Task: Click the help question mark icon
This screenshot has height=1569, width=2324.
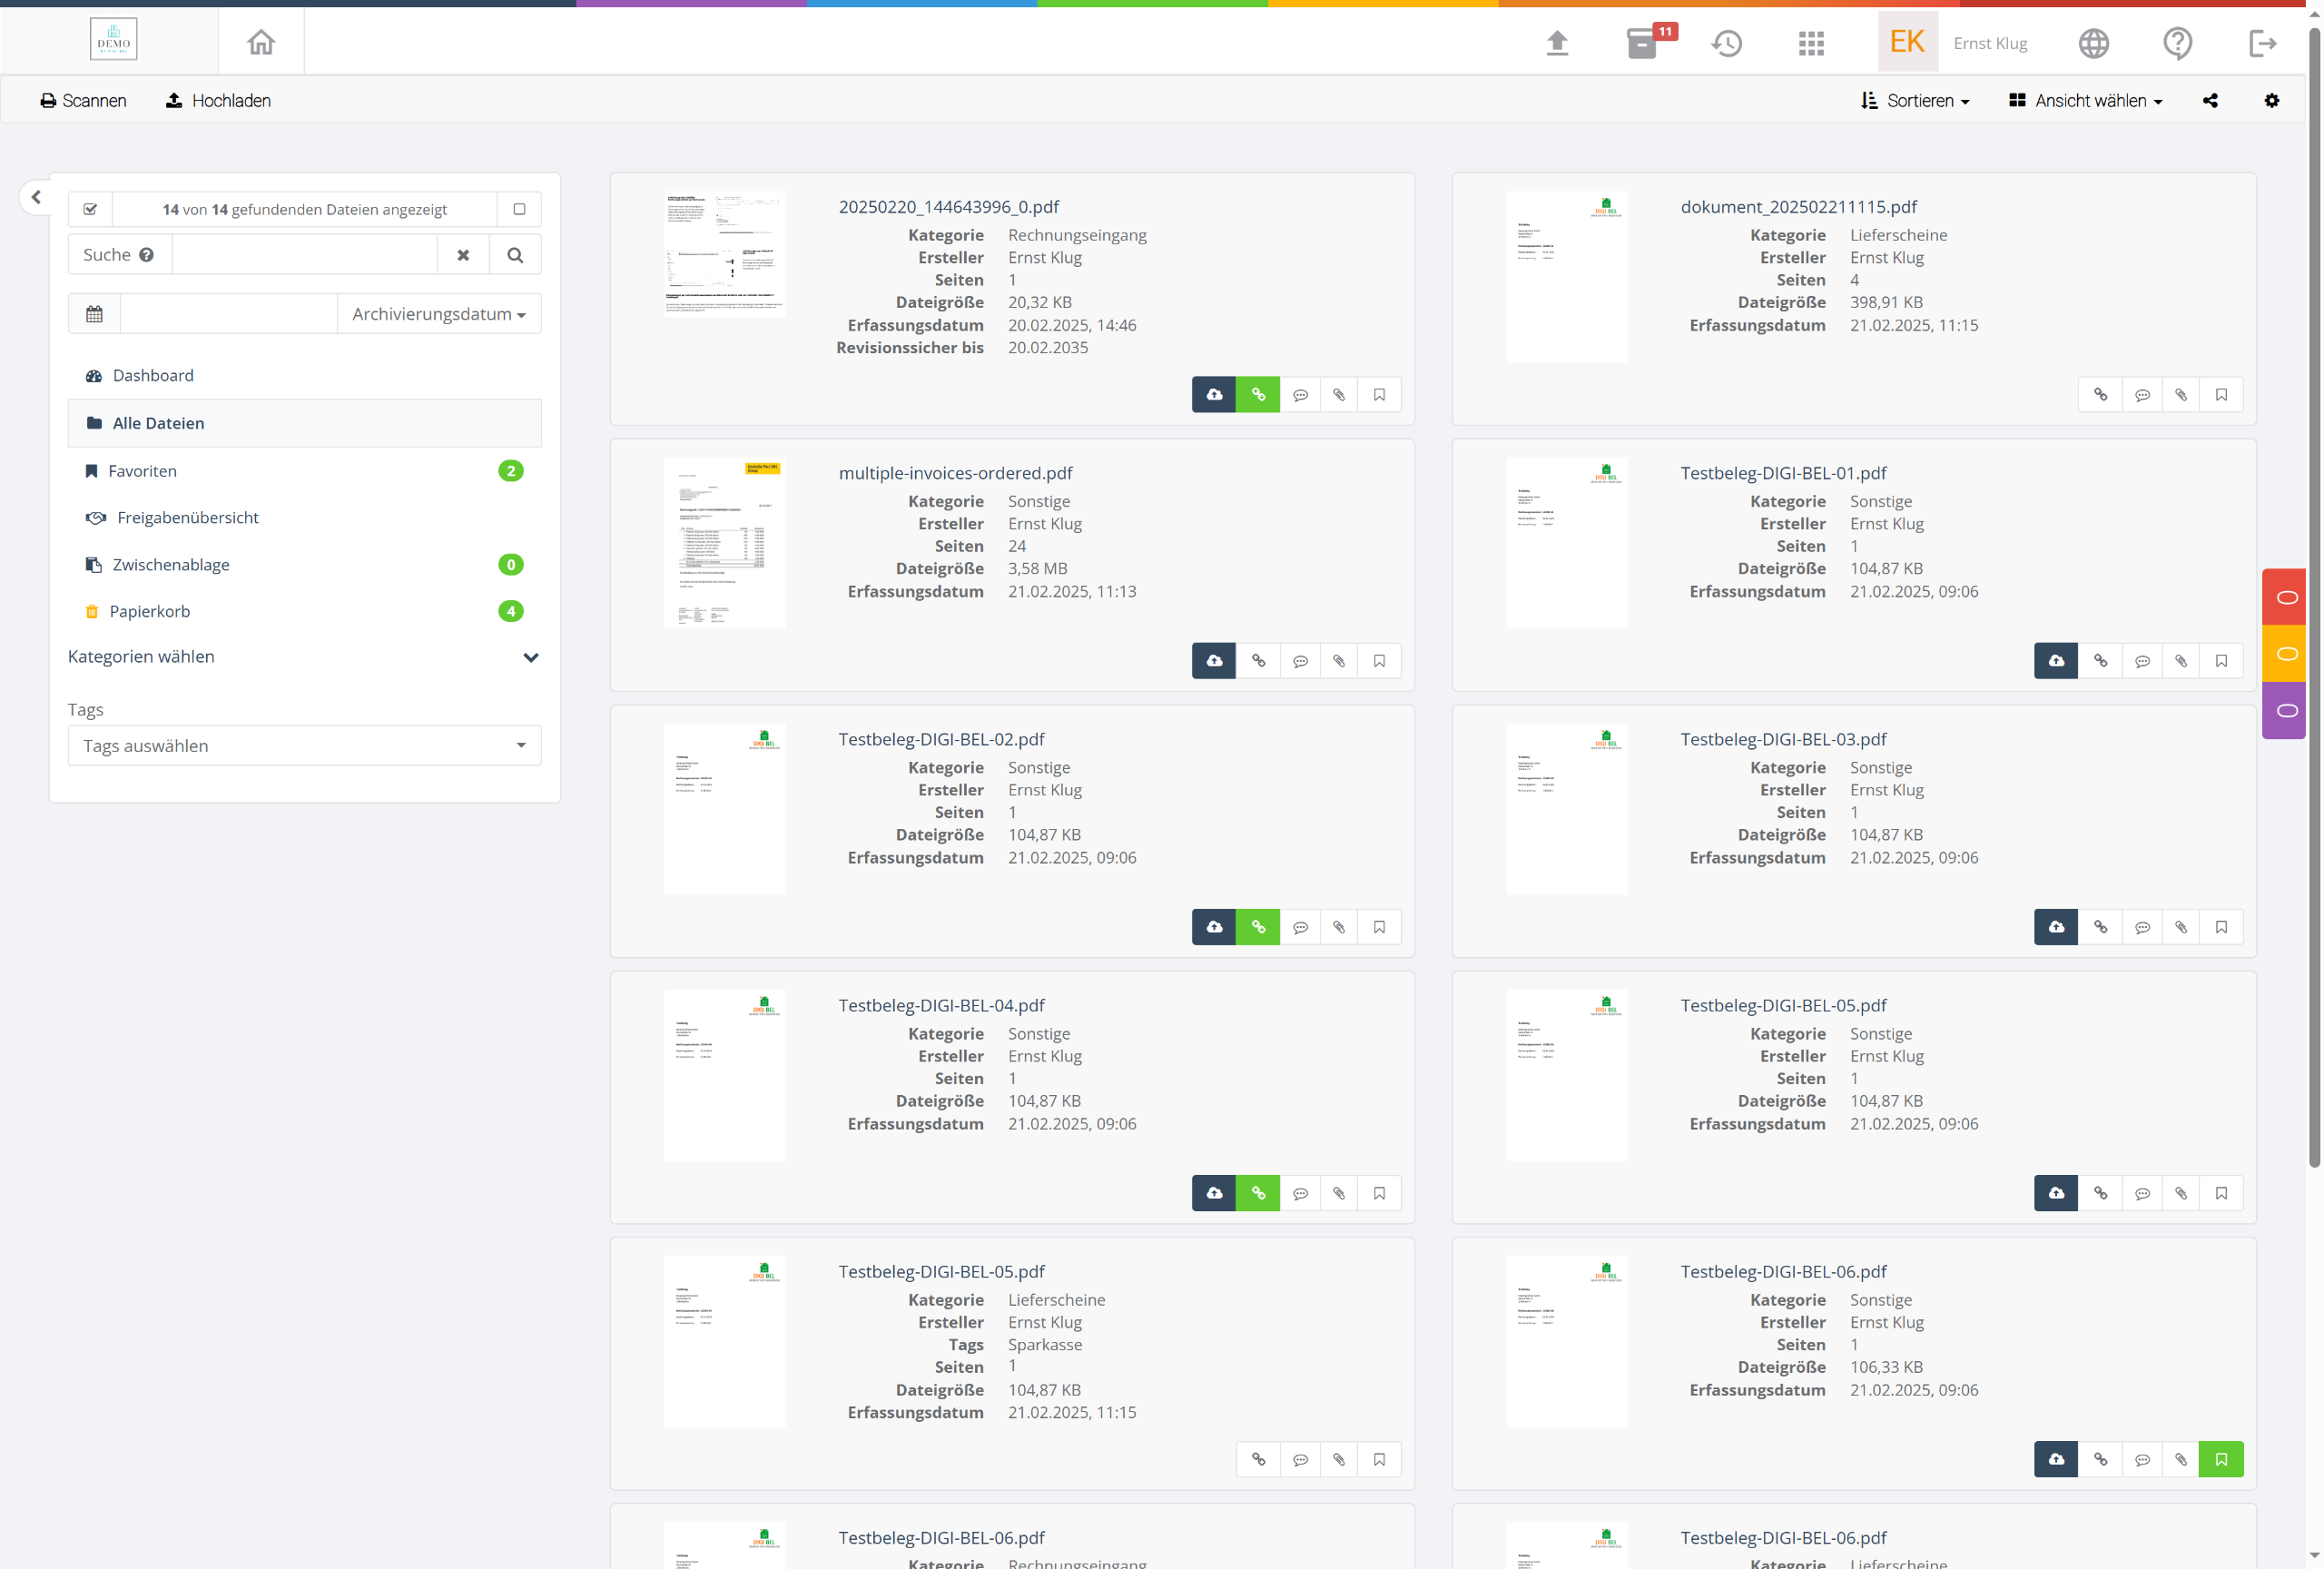Action: [2177, 43]
